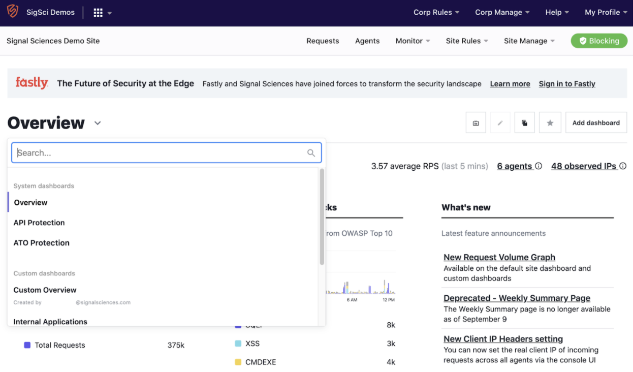Click the magnifier icon in search box
This screenshot has width=633, height=372.
coord(311,153)
